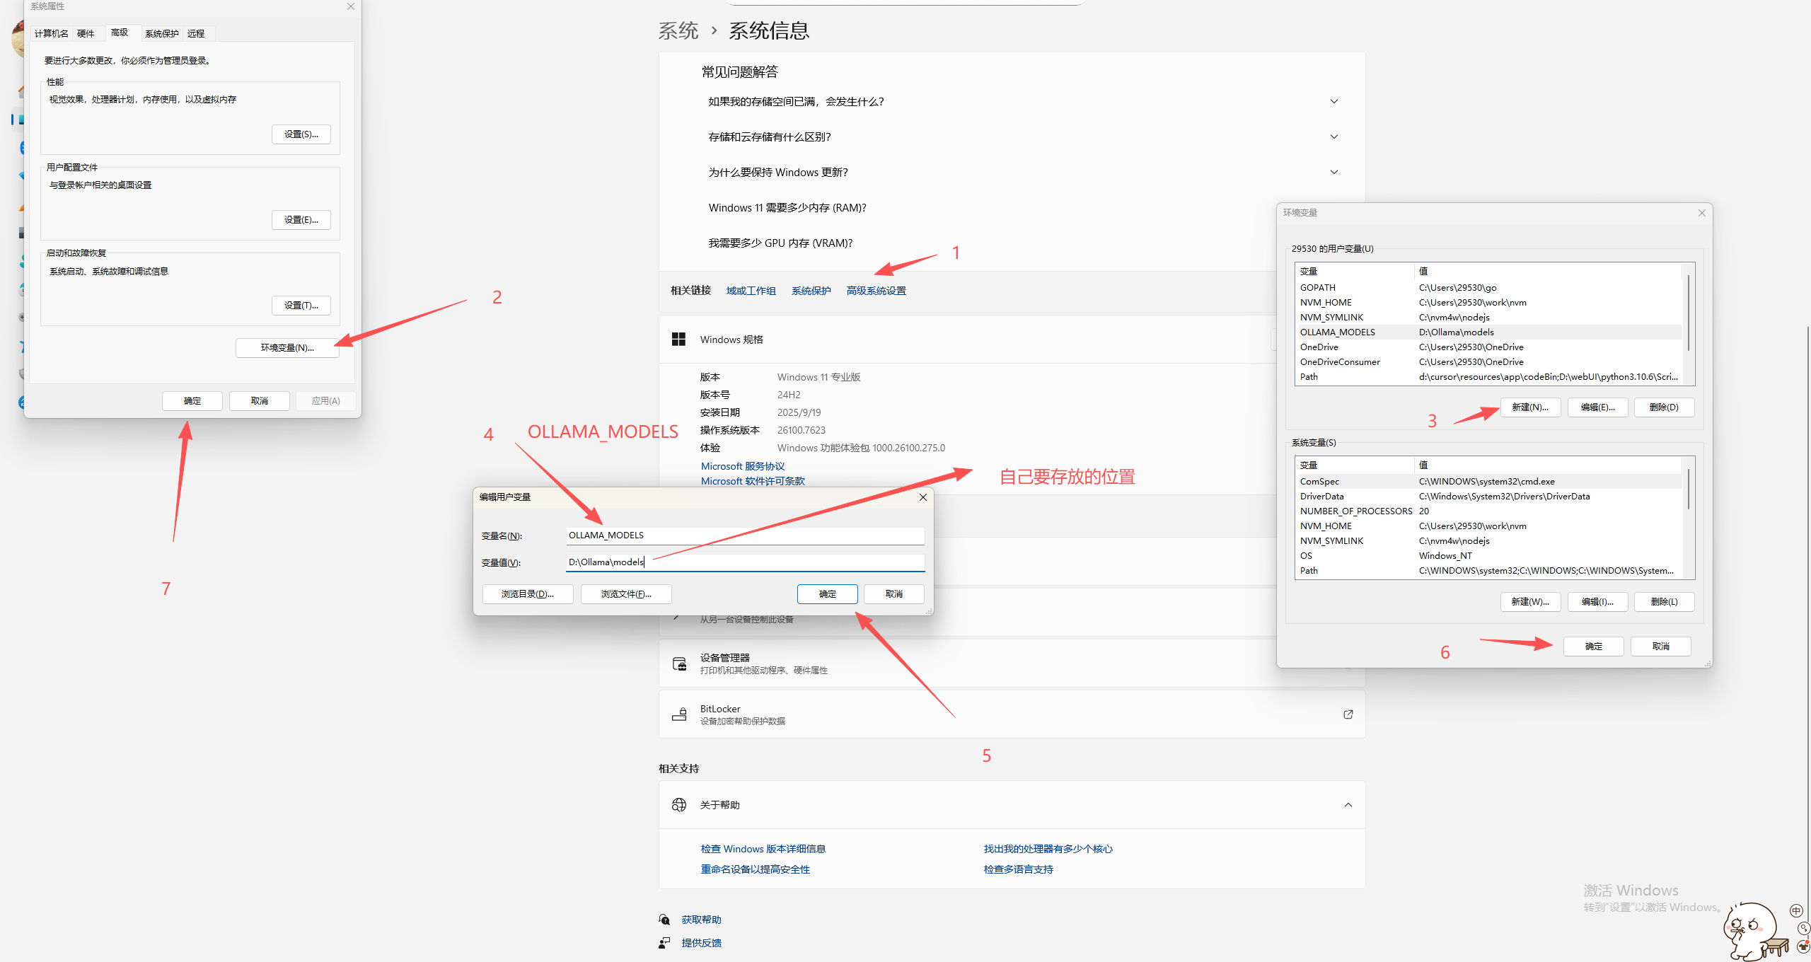Click the 提供反馈 link
Screen dimensions: 1811x962
(702, 943)
